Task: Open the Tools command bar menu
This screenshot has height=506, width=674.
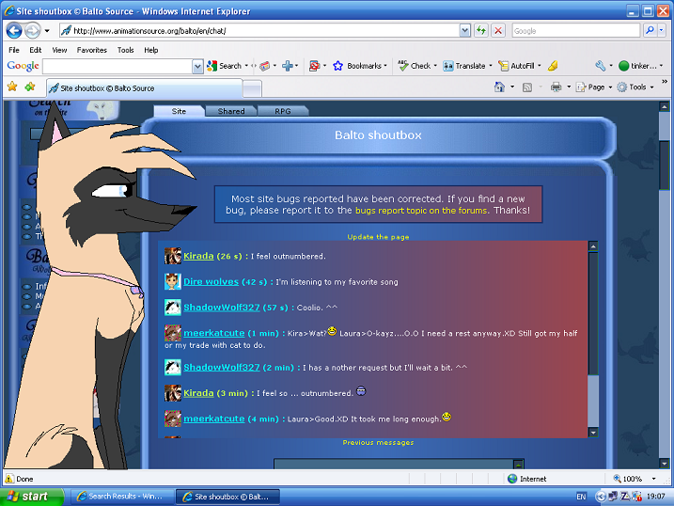Action: [635, 87]
